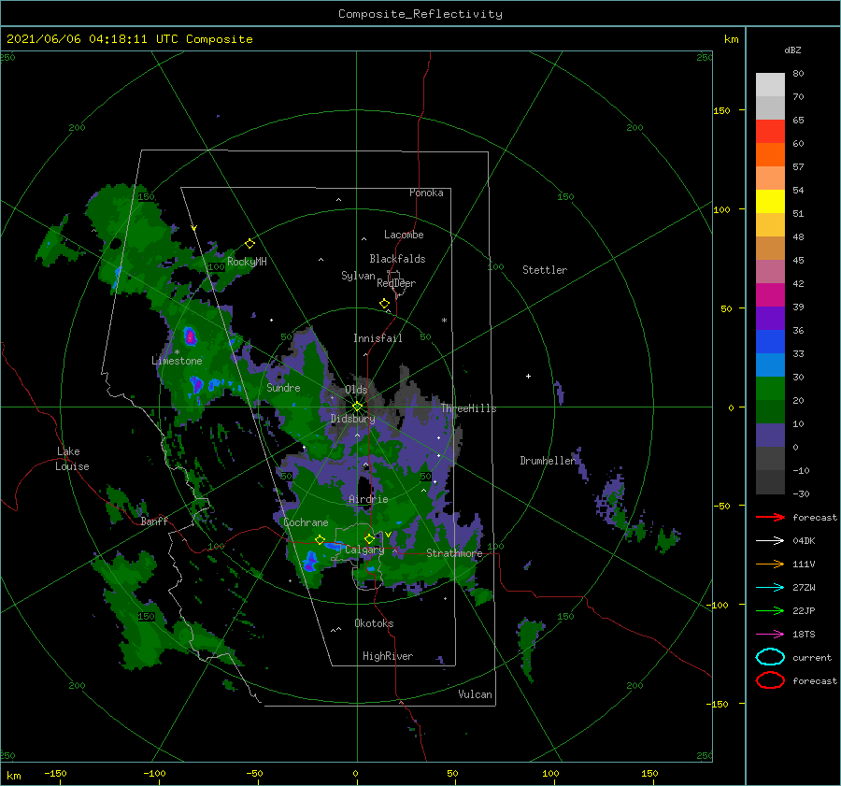
Task: Select the red forecast ellipse icon
Action: tap(770, 680)
